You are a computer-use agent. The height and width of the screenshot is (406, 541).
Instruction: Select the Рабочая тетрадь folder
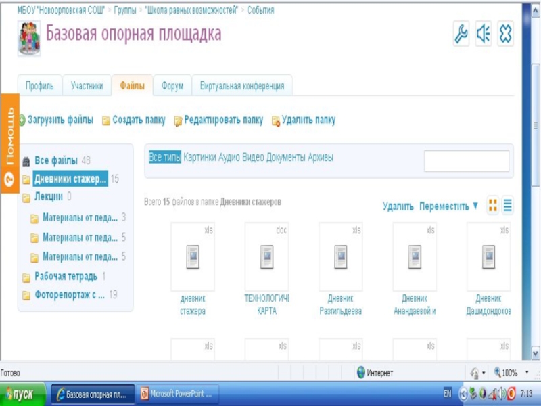(66, 277)
